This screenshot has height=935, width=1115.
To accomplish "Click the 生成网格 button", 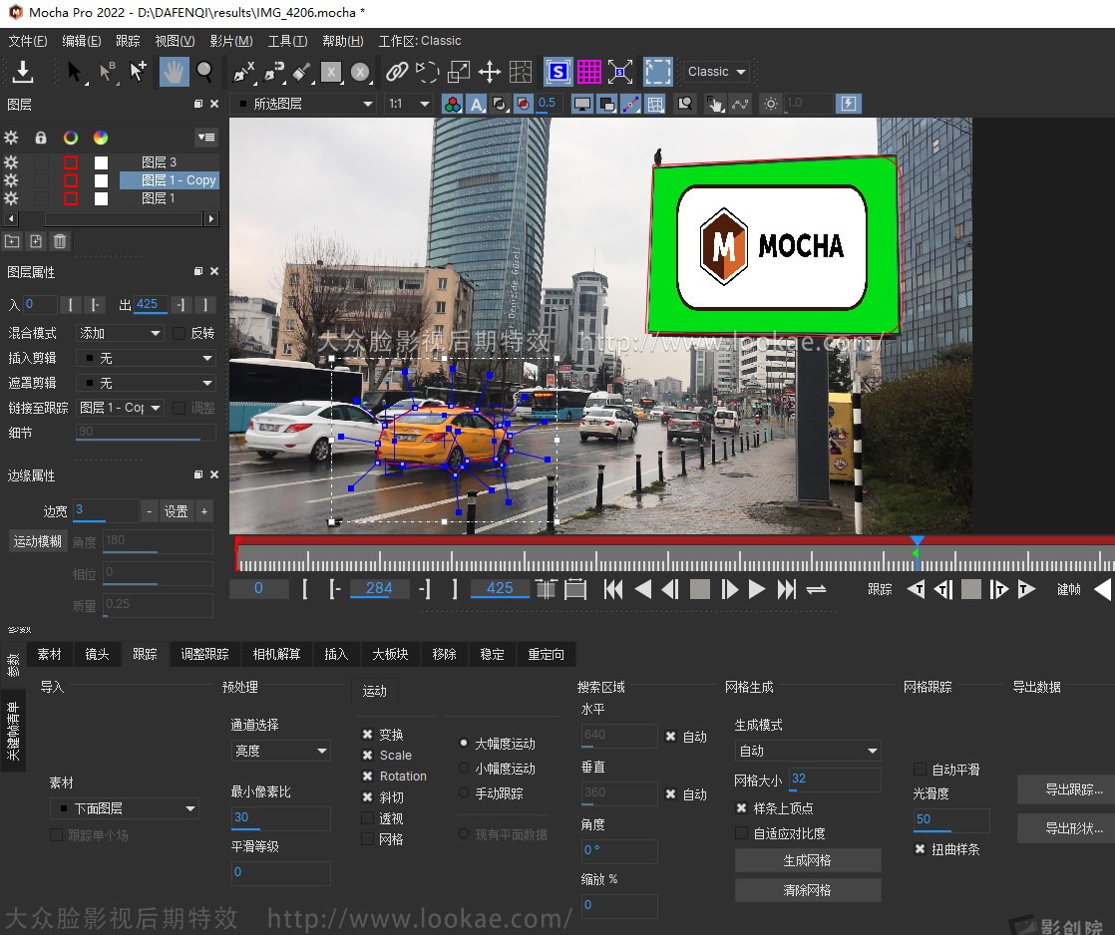I will tap(808, 860).
